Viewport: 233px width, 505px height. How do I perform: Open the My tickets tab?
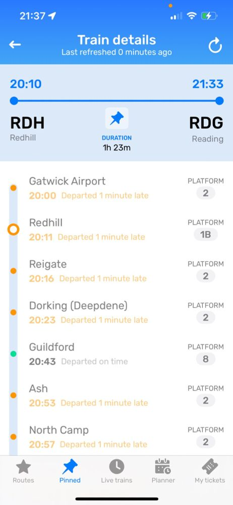coord(210,471)
